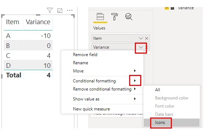Expand the Variance field dropdown chevron
Viewport: 206px width, 131px height.
[x=141, y=47]
